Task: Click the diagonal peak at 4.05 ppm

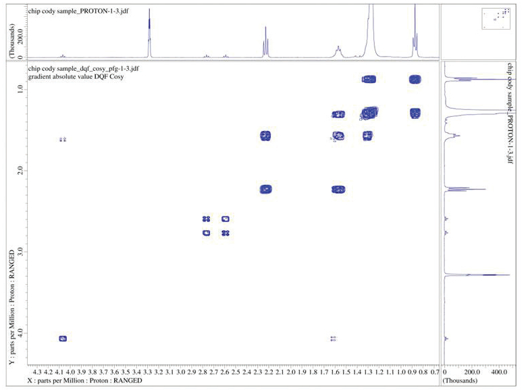Action: (63, 338)
